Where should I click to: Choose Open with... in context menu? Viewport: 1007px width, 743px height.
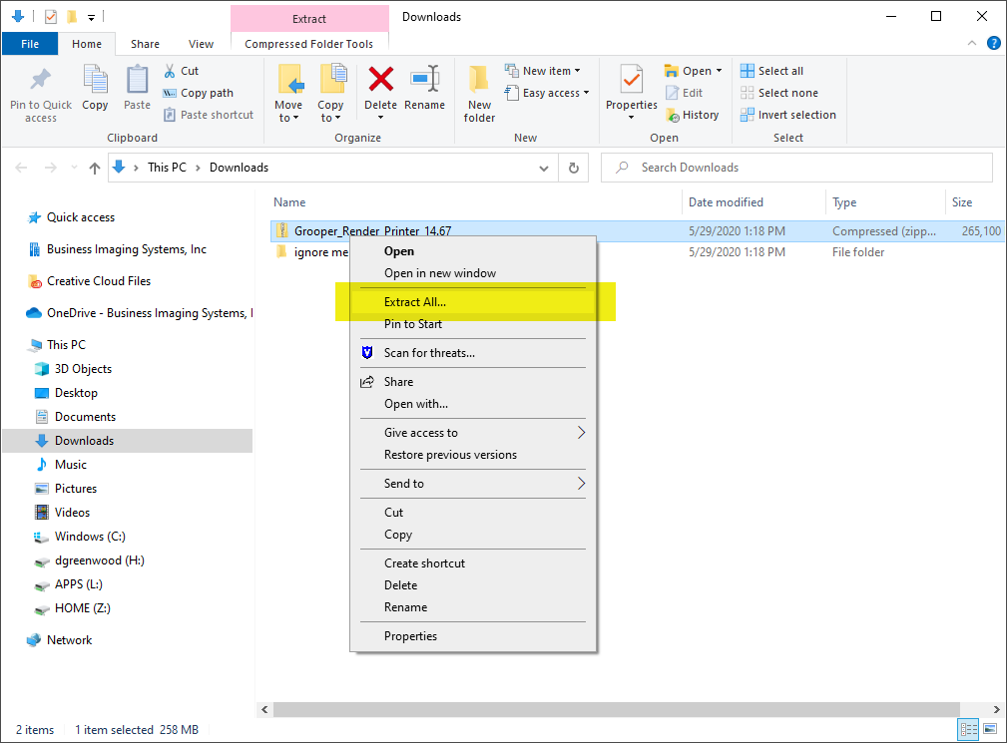click(473, 404)
